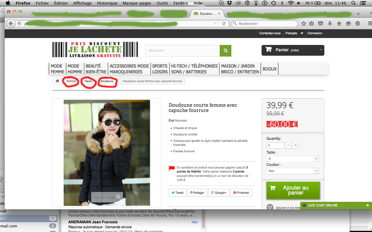Open the Beauté Bien-être category
The image size is (372, 232).
point(96,69)
